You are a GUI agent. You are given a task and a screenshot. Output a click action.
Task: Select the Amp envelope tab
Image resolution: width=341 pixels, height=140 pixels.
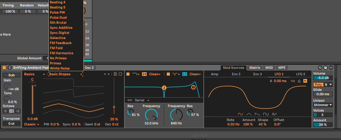pos(215,74)
